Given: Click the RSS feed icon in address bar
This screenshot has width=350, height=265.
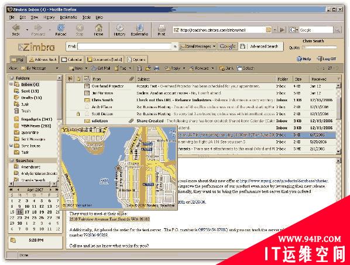Looking at the screenshot, I should (269, 30).
